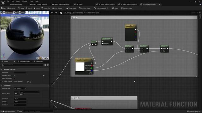Toggle Expose to Library checkbox
The image size is (202, 113).
[x=14, y=76]
